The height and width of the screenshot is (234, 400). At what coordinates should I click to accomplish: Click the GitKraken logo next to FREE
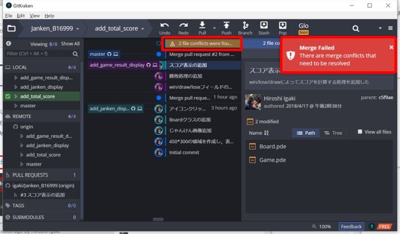tap(371, 227)
